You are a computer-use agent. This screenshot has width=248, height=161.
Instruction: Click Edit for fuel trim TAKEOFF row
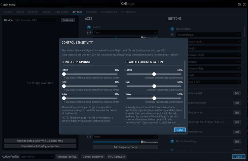[x=237, y=122]
